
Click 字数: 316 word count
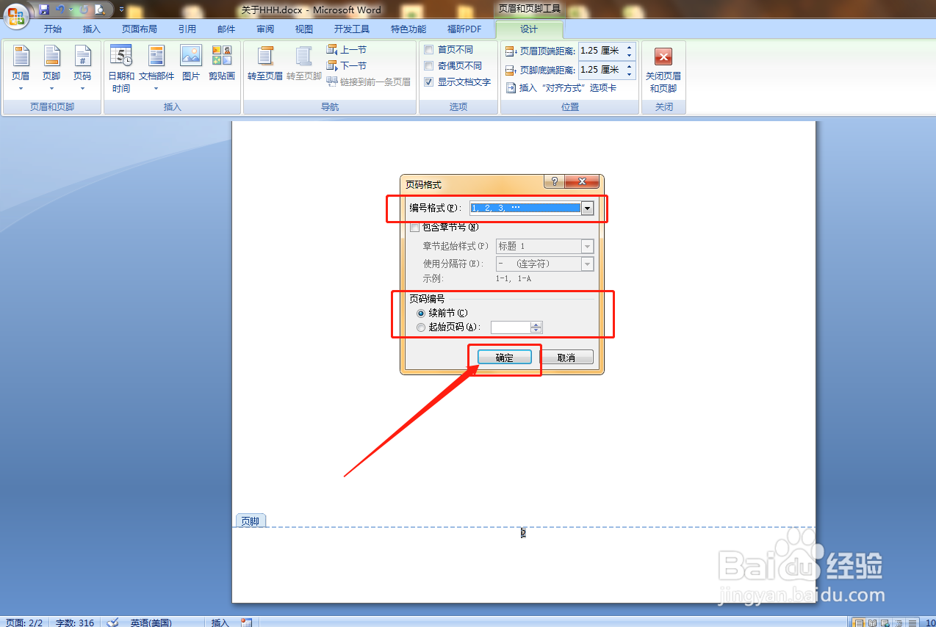tap(76, 623)
